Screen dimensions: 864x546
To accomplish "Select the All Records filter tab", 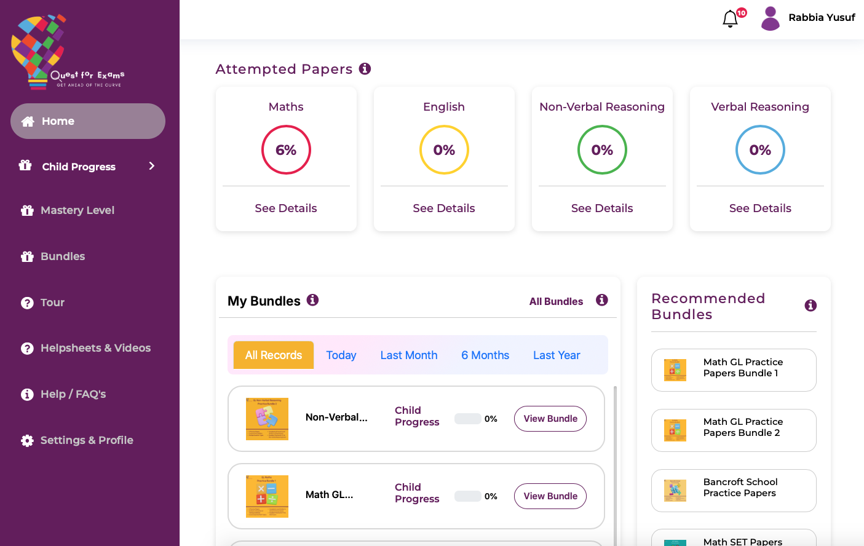I will click(274, 355).
